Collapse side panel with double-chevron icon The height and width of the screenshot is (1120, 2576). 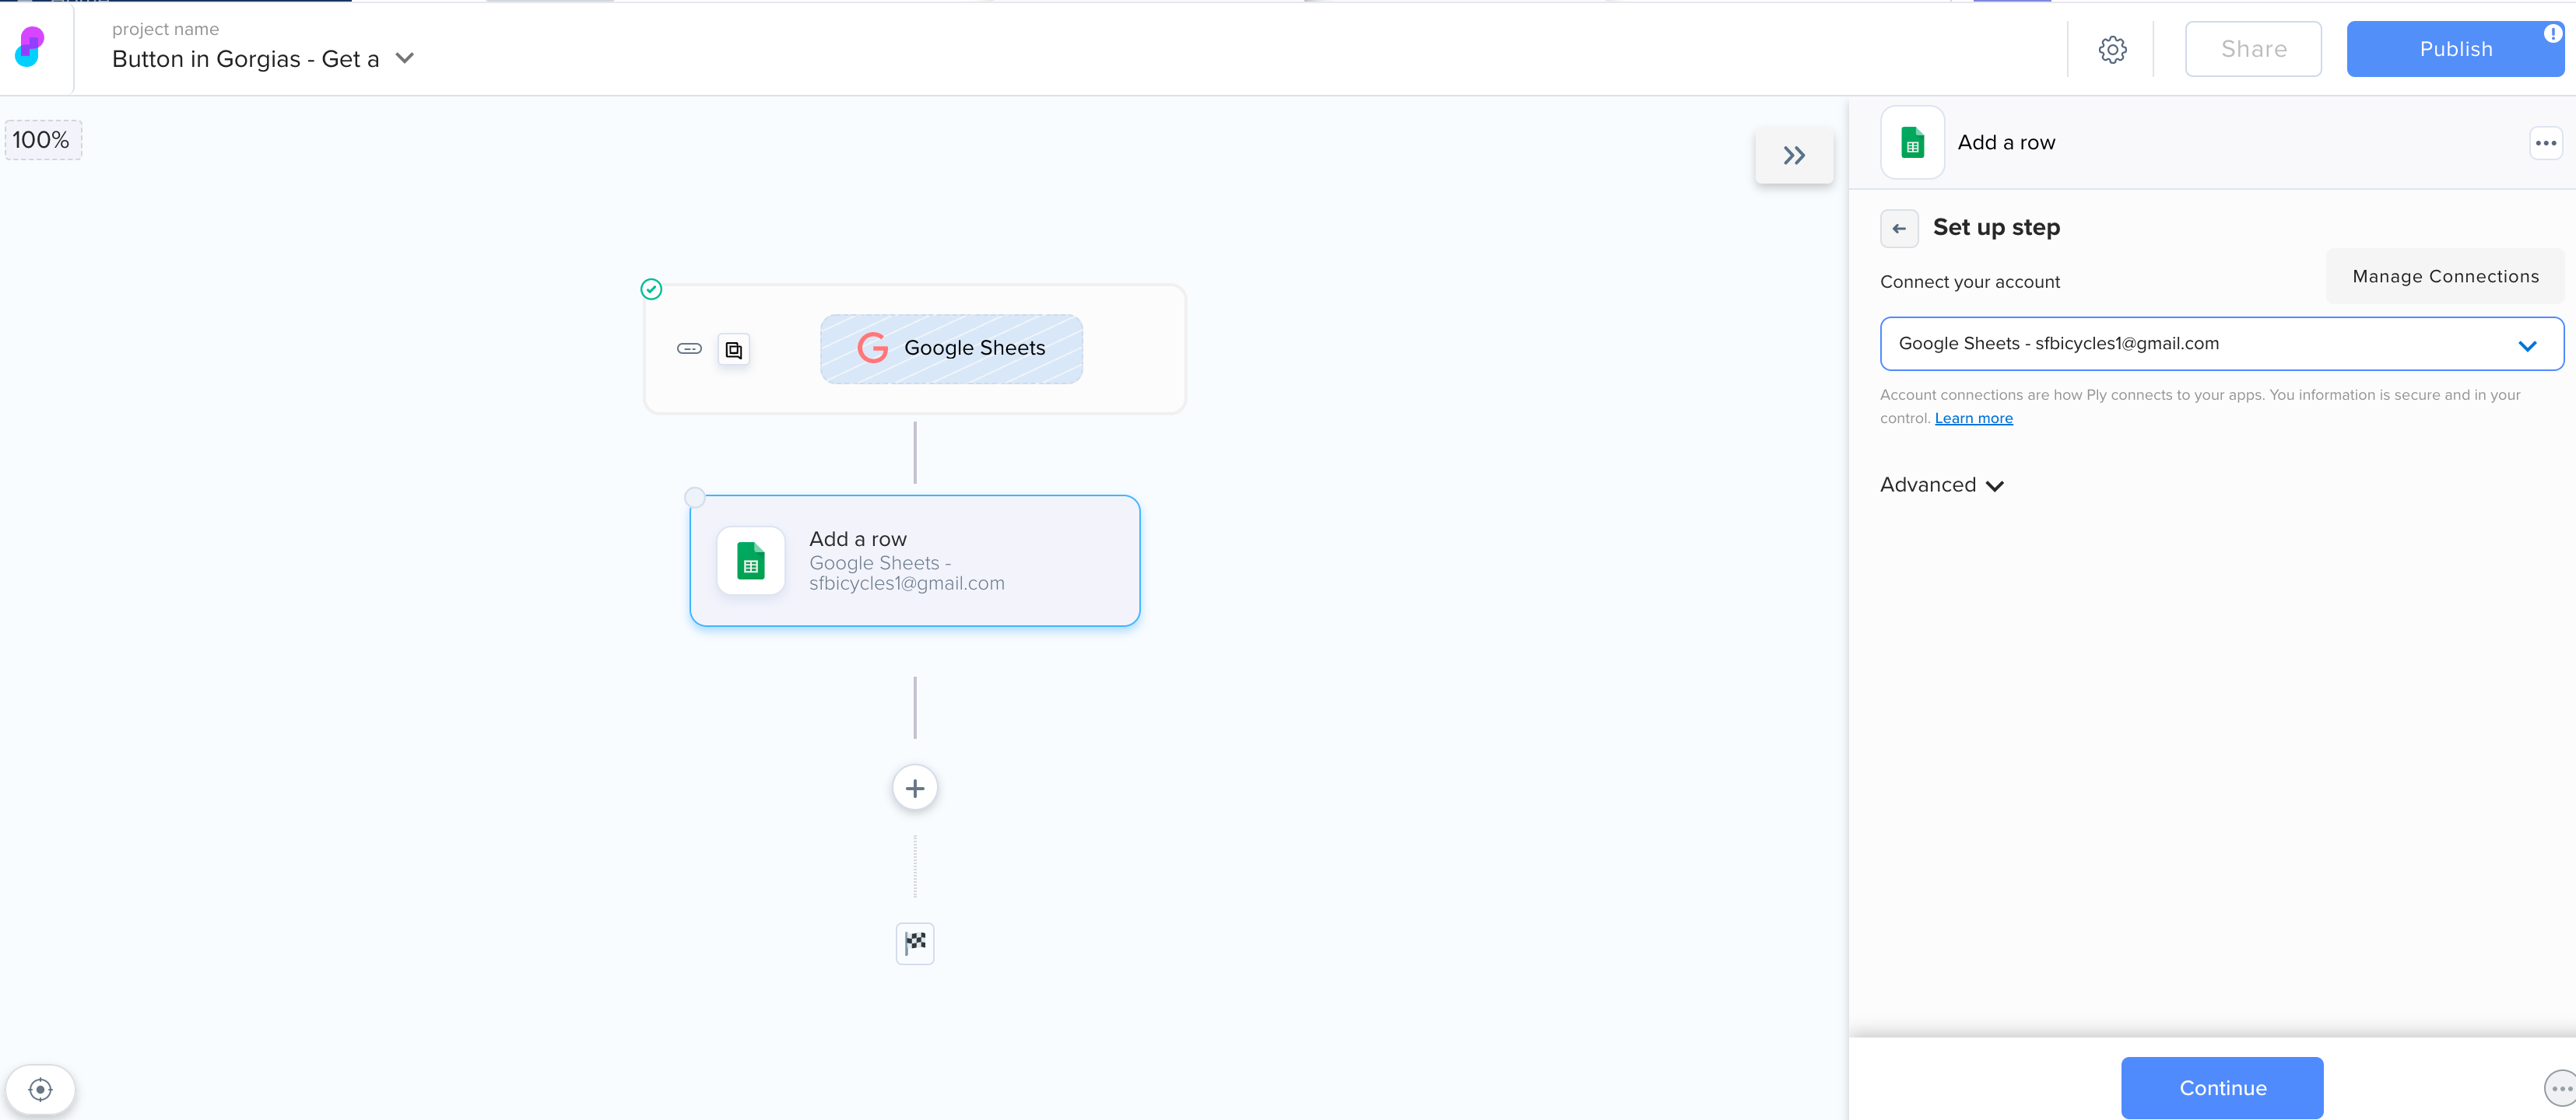click(1794, 155)
